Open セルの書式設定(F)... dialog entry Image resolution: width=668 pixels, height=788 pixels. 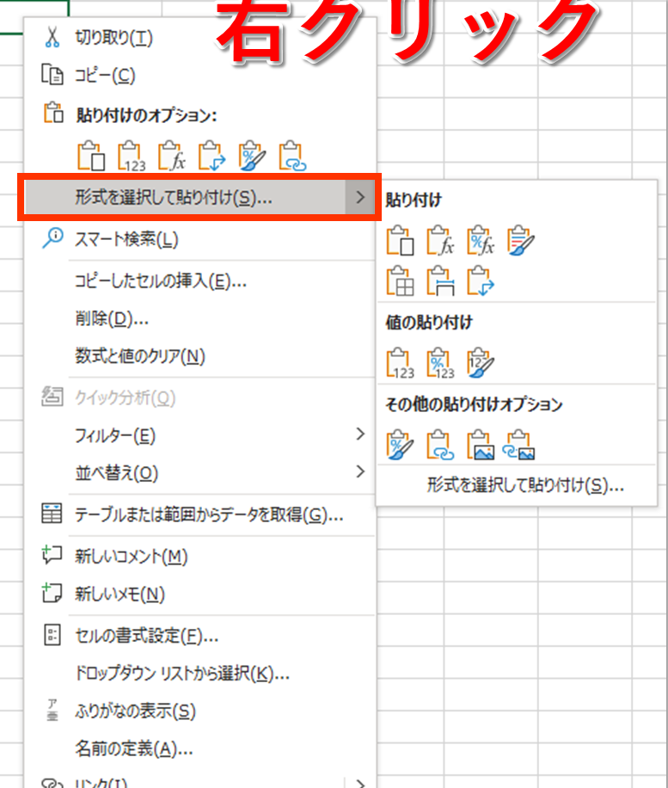point(200,636)
